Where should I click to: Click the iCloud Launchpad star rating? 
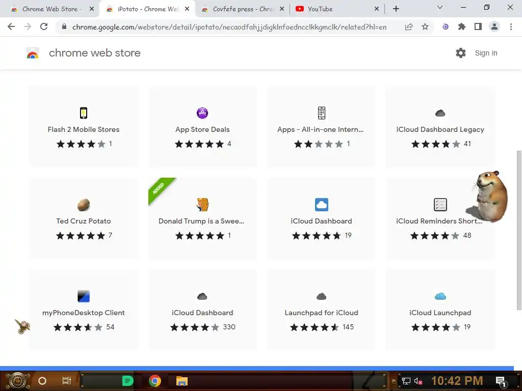pyautogui.click(x=436, y=327)
